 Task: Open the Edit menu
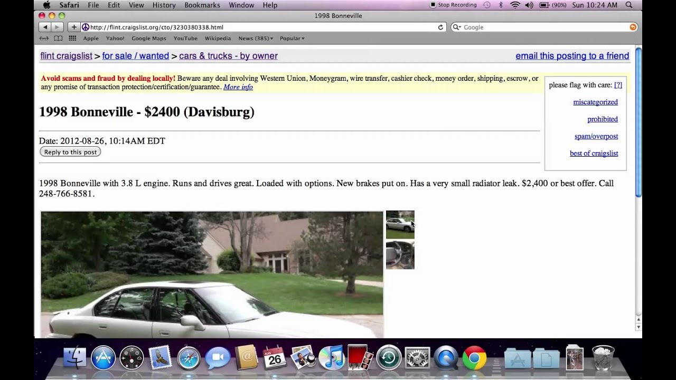coord(114,5)
